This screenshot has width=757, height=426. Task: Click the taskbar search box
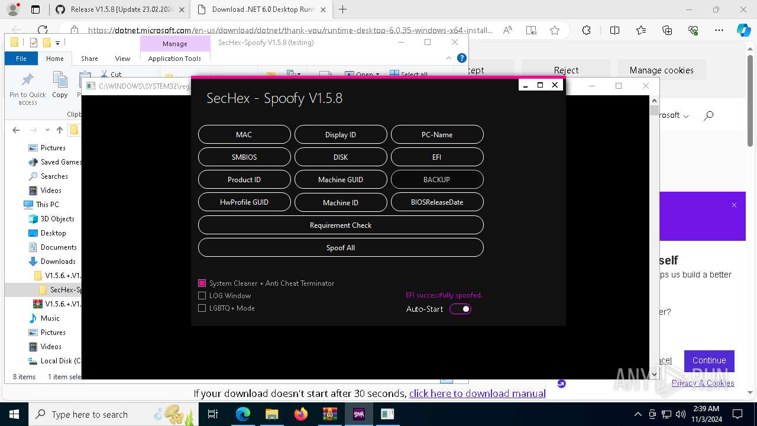coord(112,414)
